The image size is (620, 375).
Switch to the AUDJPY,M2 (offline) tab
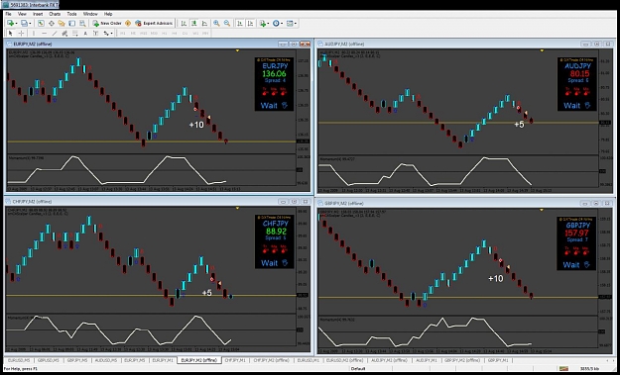pos(389,360)
